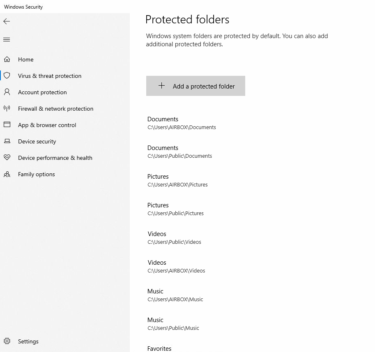Open App & browser control window icon
375x352 pixels.
7,125
